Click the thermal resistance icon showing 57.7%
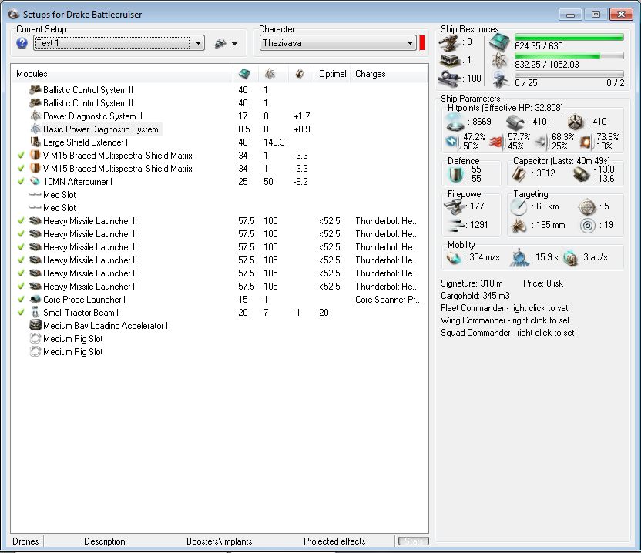Viewport: 641px width, 553px height. coord(496,142)
